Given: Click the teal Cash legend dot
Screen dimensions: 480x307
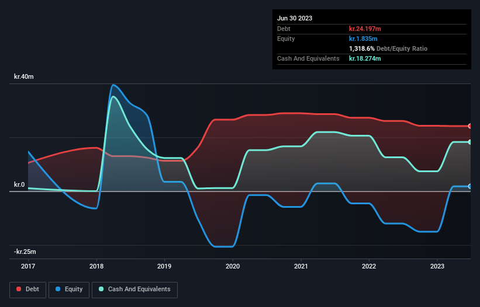Looking at the screenshot, I should tap(101, 289).
